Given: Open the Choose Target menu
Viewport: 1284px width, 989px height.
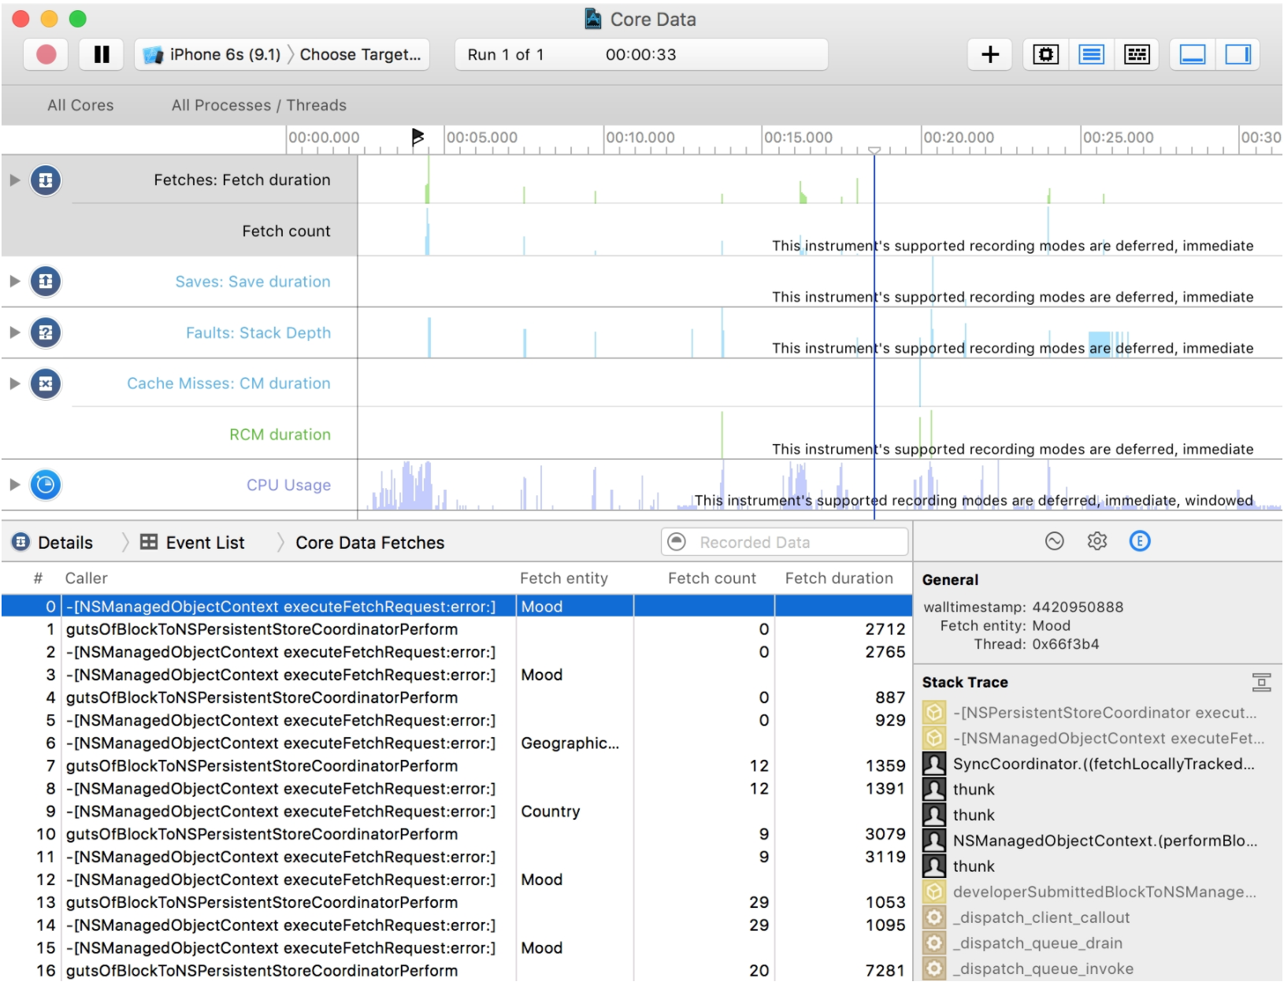Looking at the screenshot, I should [x=361, y=54].
